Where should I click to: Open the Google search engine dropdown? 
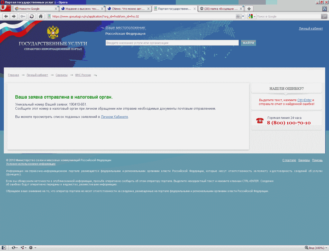pyautogui.click(x=252, y=16)
